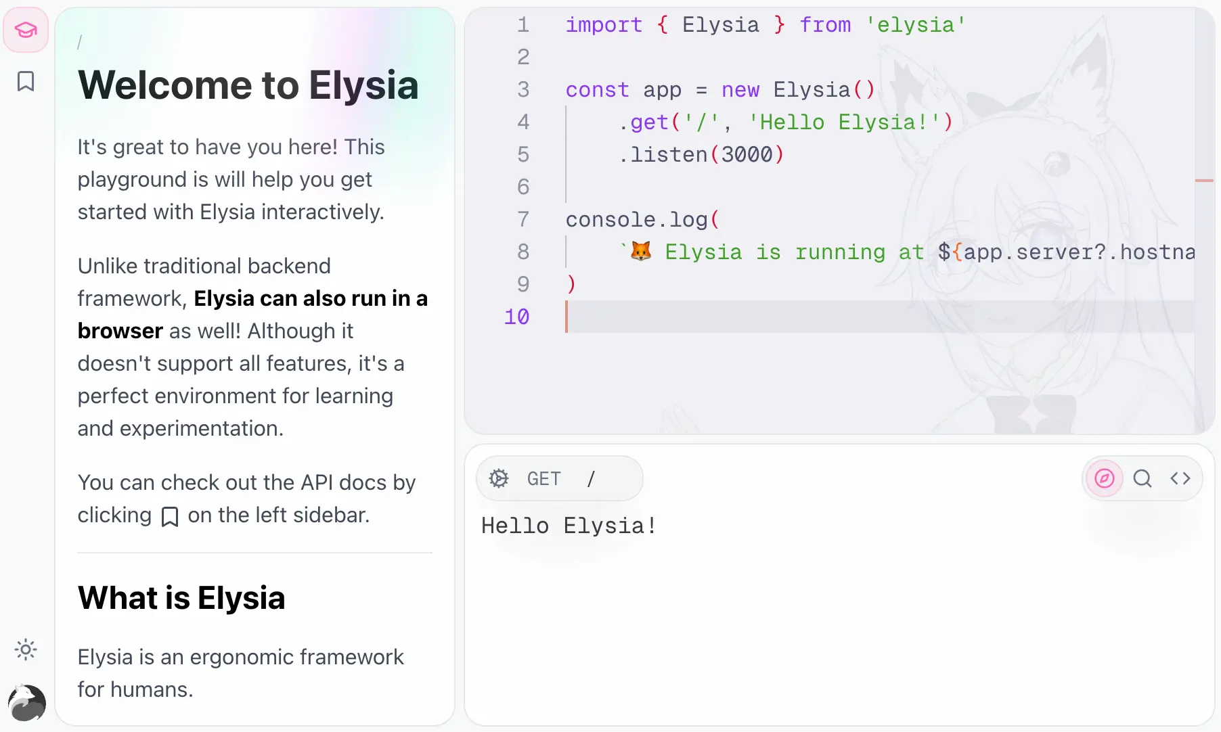Switch to the compass preview view
The image size is (1221, 732).
[x=1104, y=478]
